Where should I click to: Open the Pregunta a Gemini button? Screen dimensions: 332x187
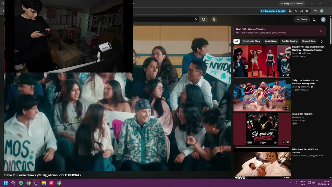click(x=292, y=3)
